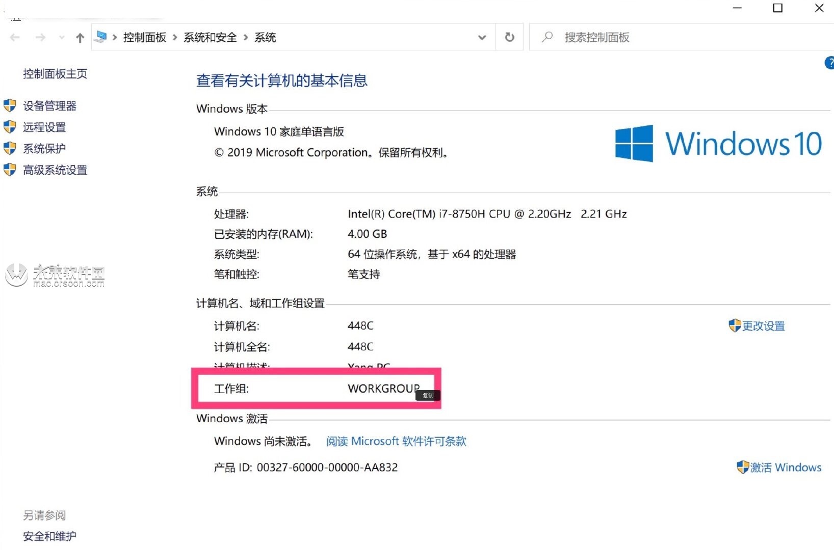Open the 控制面板 breadcrumb
This screenshot has height=550, width=834.
click(x=144, y=37)
